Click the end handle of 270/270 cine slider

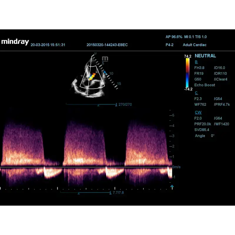click(x=116, y=105)
